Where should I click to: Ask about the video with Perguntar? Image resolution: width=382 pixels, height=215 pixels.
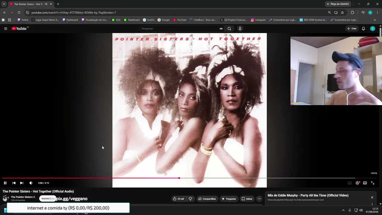[x=229, y=199]
